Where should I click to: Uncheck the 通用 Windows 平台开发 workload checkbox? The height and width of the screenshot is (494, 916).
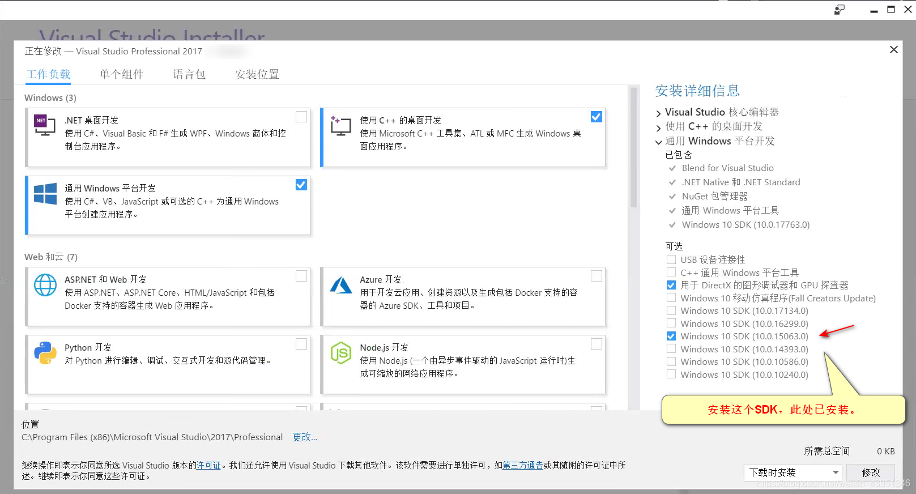tap(301, 185)
